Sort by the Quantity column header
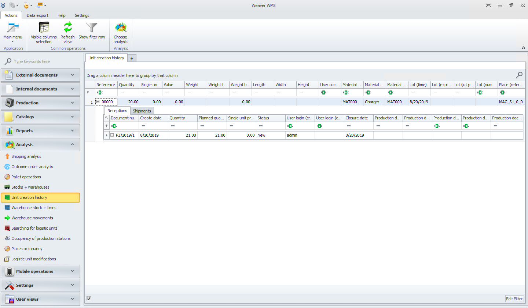Viewport: 528px width, 308px height. (129, 85)
